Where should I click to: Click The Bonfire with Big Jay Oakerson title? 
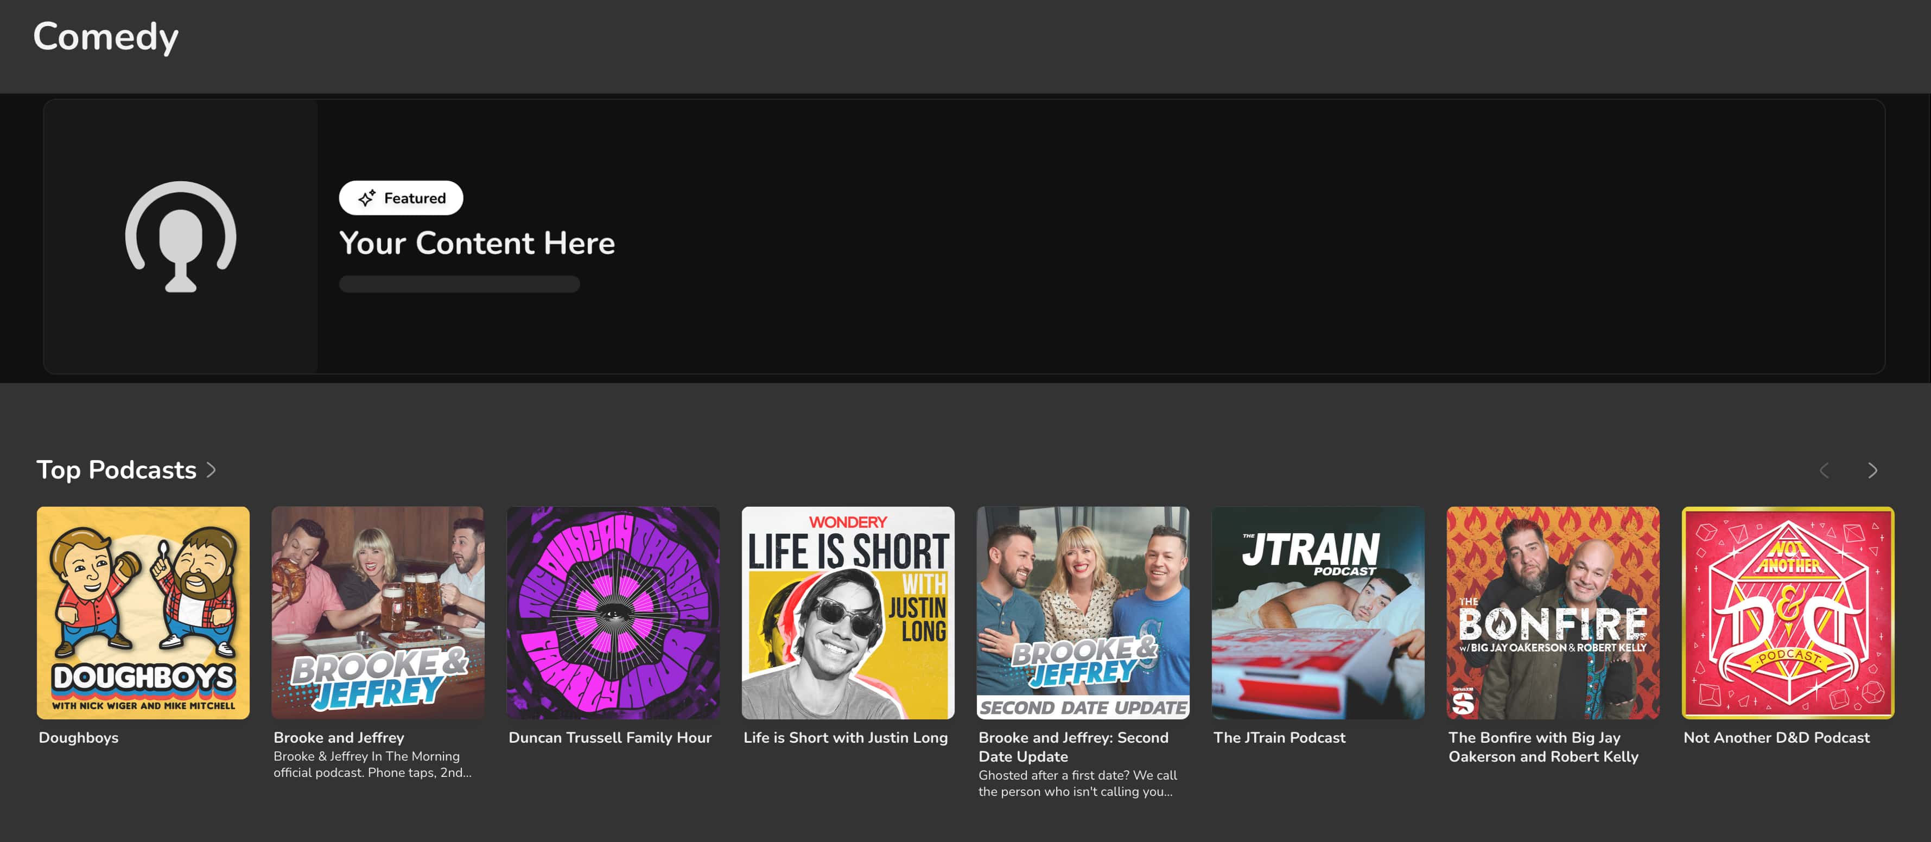[1543, 747]
